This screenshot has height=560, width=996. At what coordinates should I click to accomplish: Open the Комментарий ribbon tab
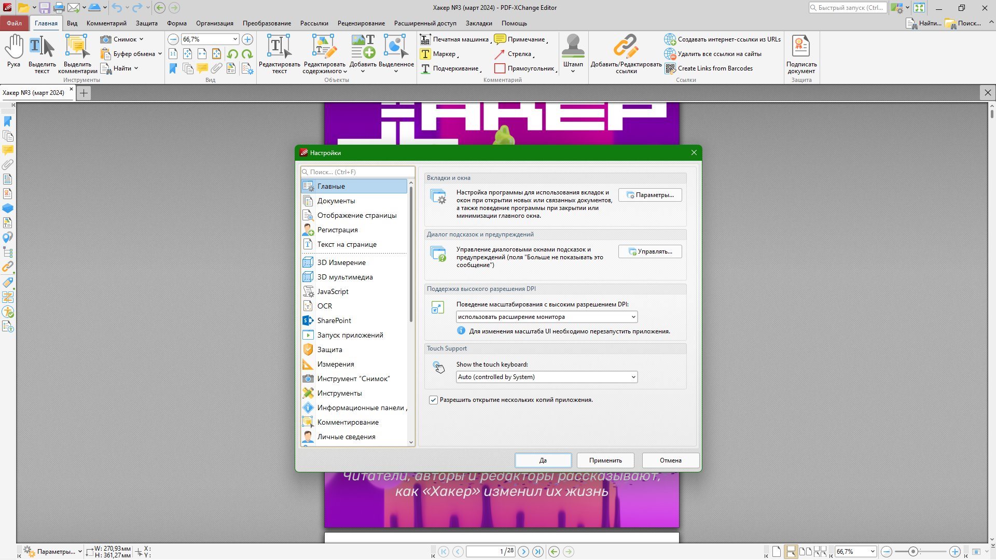pyautogui.click(x=106, y=23)
